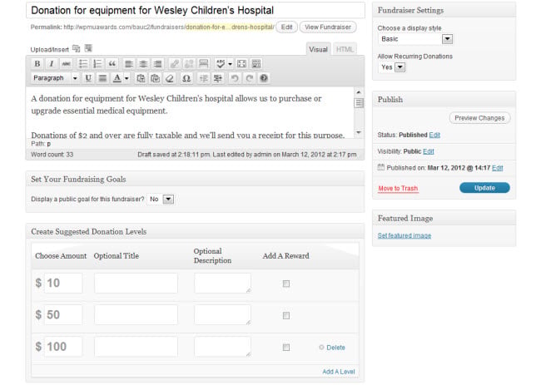This screenshot has width=541, height=385.
Task: Justify text alignment fully
Action: (x=102, y=78)
